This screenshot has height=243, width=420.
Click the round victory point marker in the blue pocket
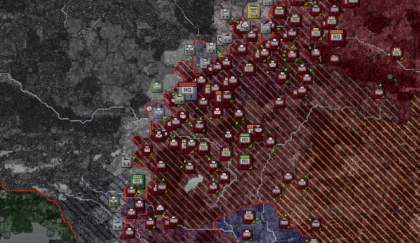click(149, 109)
